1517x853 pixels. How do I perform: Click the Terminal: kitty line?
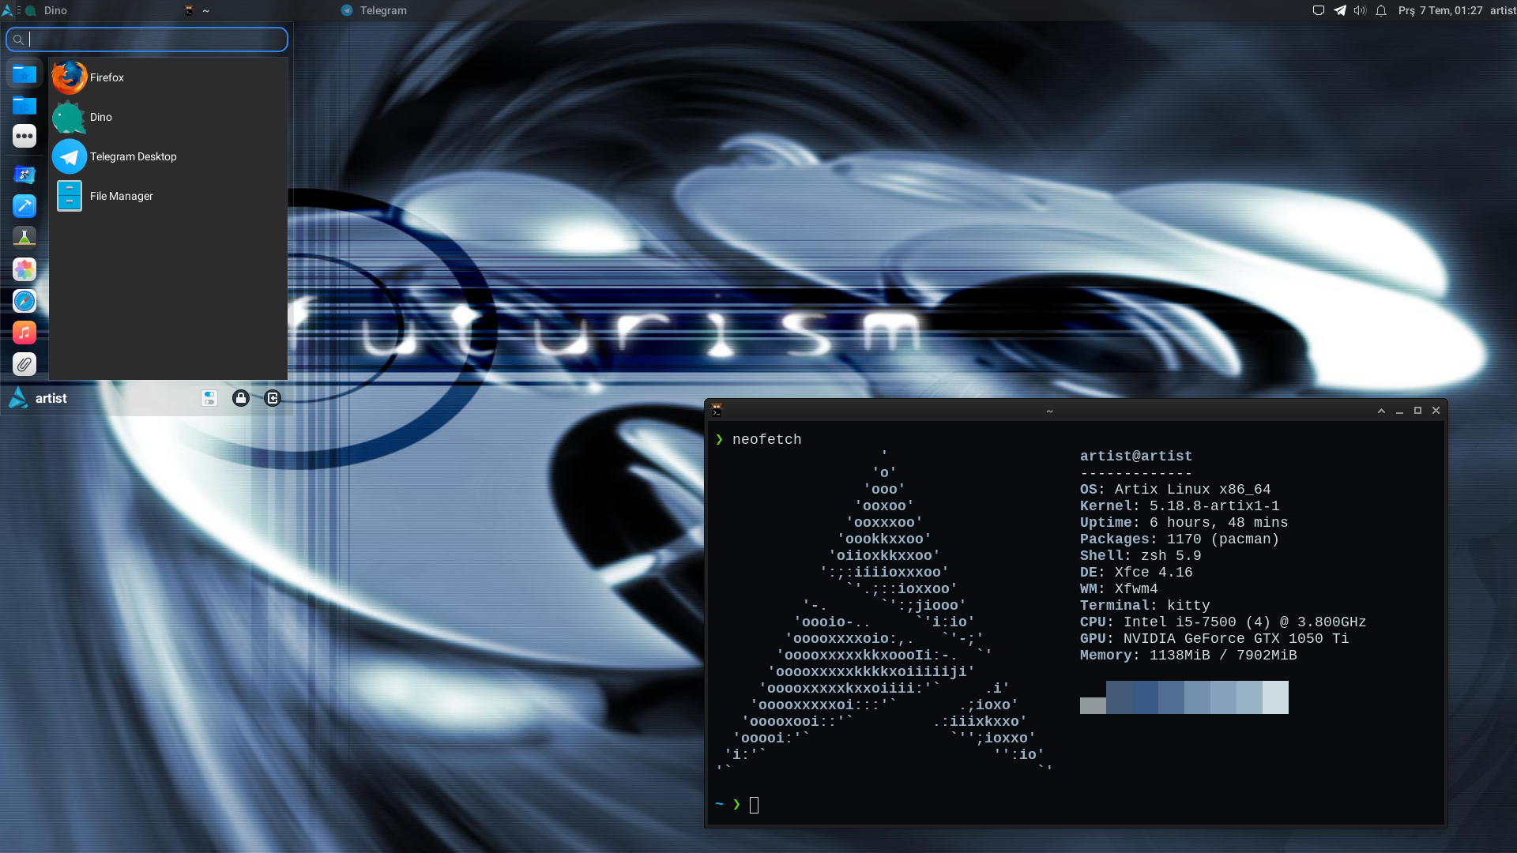tap(1145, 605)
